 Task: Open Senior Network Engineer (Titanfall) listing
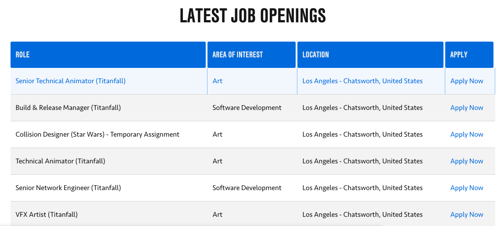pos(68,188)
